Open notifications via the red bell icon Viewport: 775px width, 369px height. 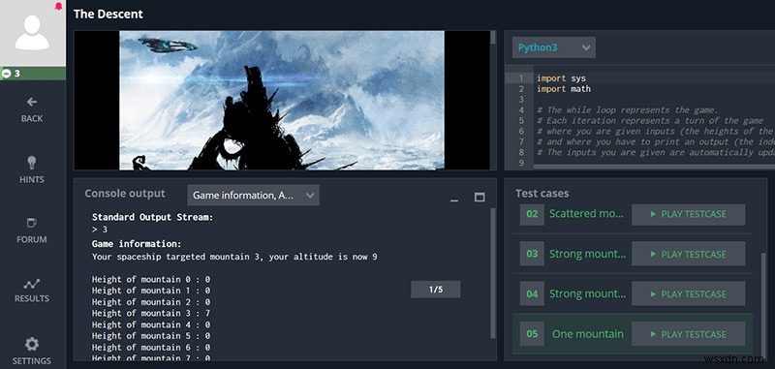click(x=59, y=6)
